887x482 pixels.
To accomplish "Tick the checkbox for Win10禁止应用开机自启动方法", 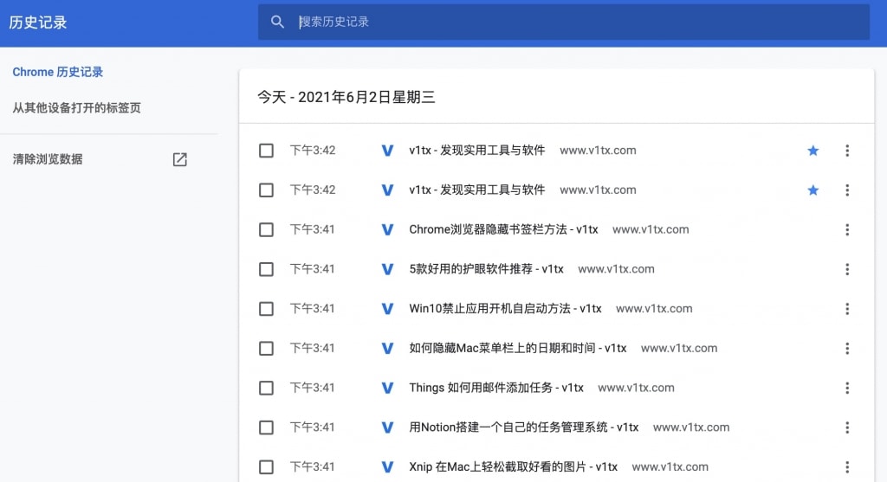I will (266, 309).
